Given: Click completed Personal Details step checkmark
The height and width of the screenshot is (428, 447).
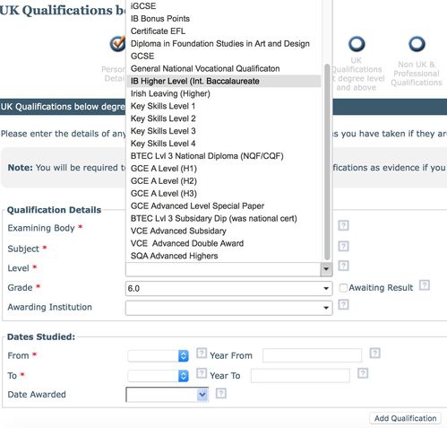Looking at the screenshot, I should (117, 44).
